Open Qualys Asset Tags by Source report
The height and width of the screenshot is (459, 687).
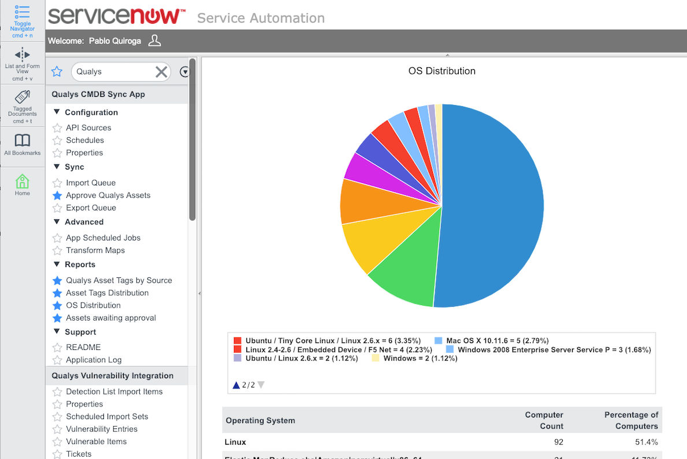(119, 280)
